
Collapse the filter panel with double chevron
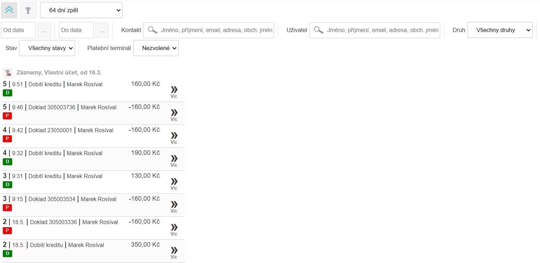pyautogui.click(x=9, y=10)
